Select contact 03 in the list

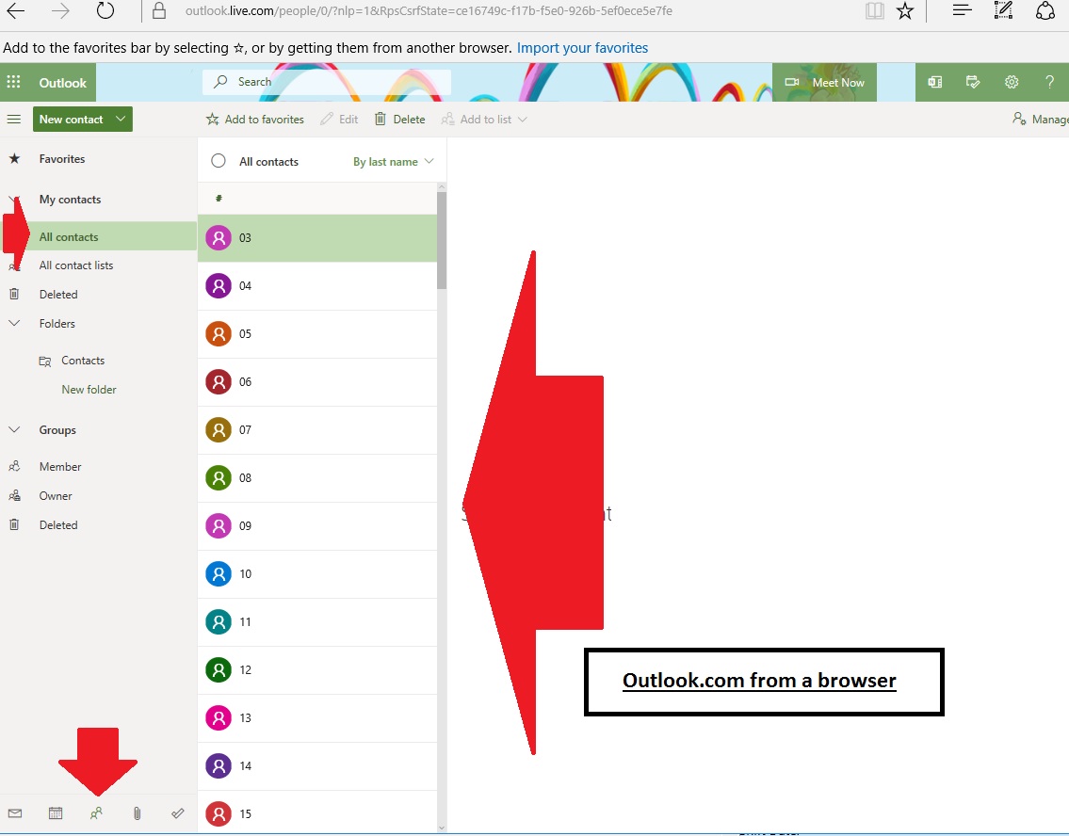(317, 238)
